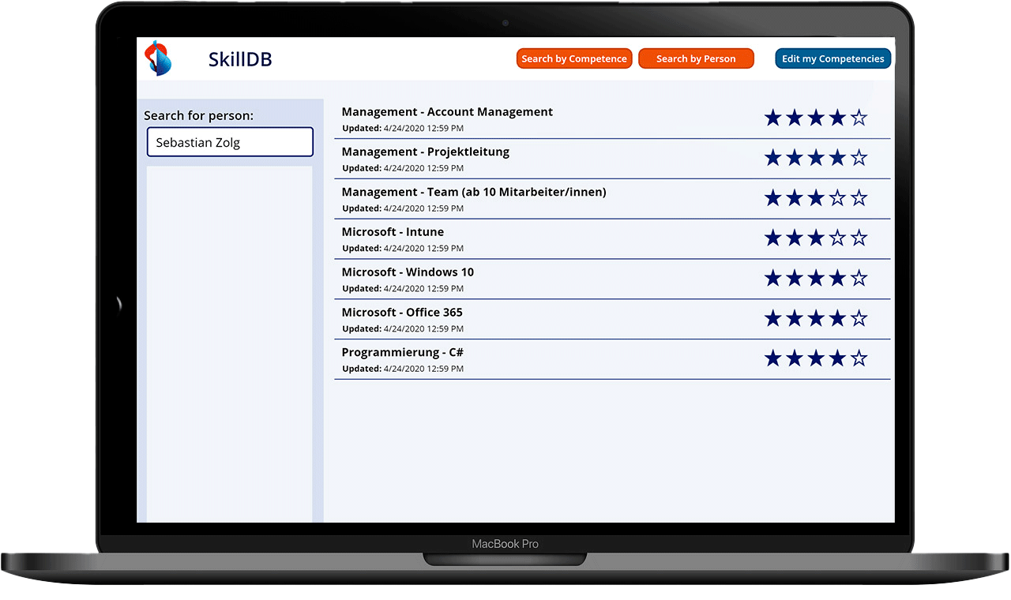Select fifth empty star of Management Team rating

tap(859, 198)
